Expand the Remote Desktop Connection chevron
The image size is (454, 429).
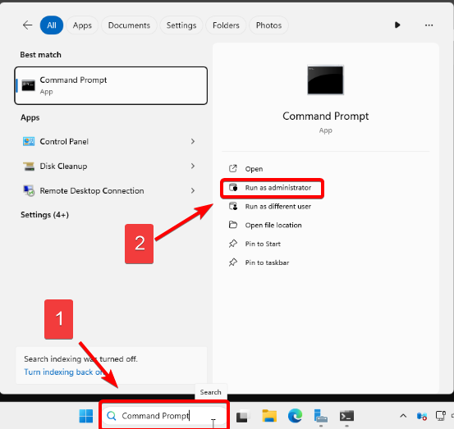tap(193, 190)
